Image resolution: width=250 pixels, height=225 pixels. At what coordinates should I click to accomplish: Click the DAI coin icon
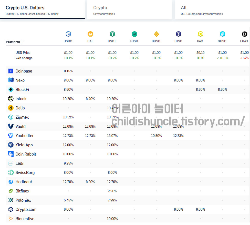click(90, 34)
